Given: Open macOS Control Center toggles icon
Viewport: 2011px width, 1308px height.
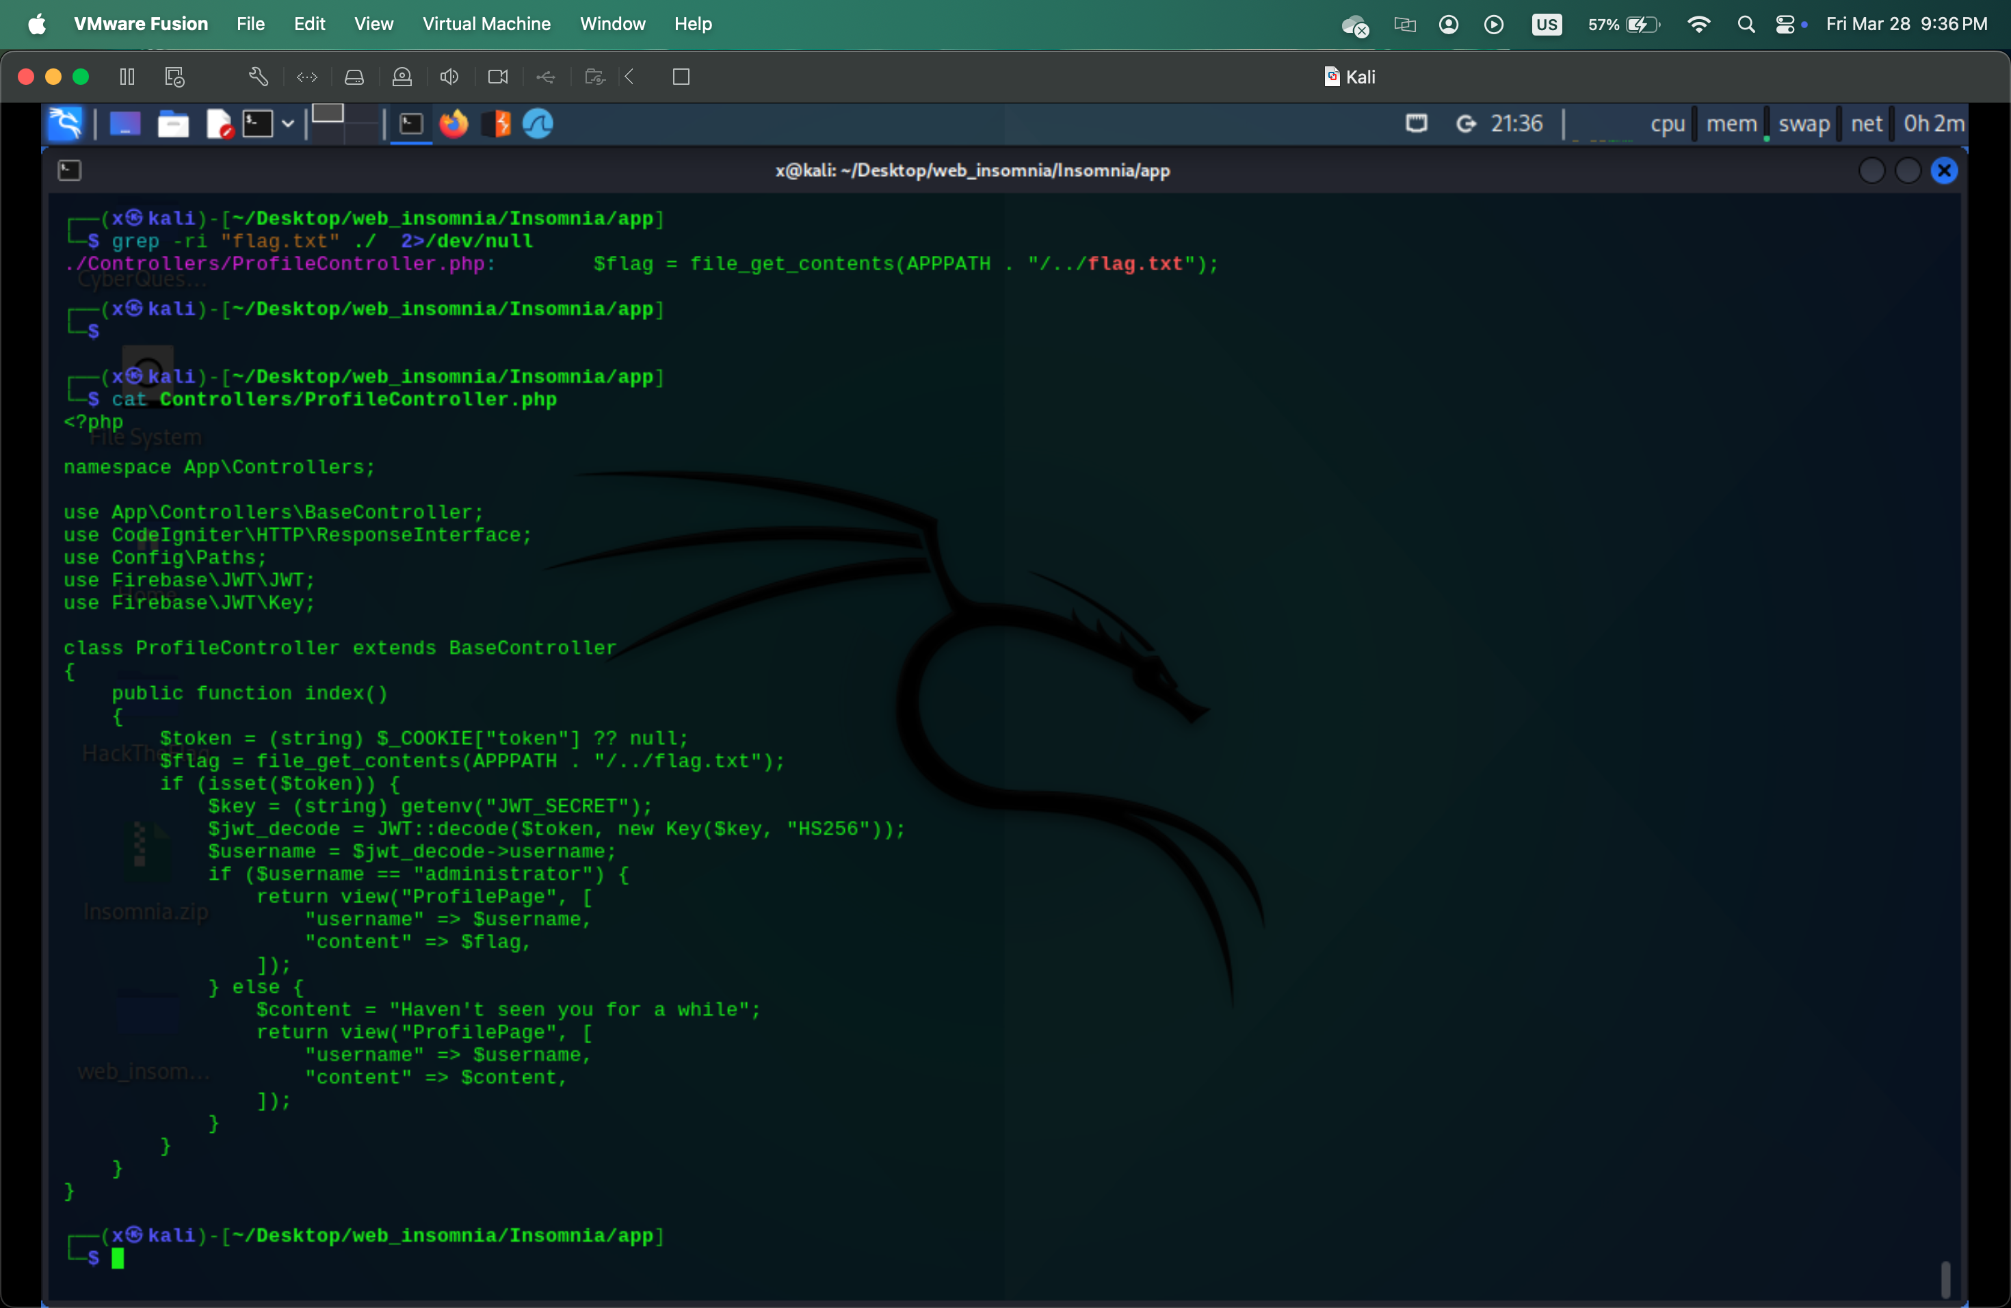Looking at the screenshot, I should (1786, 24).
